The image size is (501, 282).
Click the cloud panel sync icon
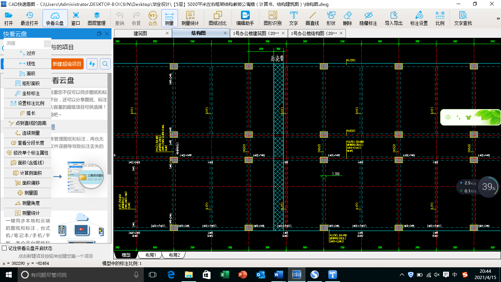click(92, 64)
